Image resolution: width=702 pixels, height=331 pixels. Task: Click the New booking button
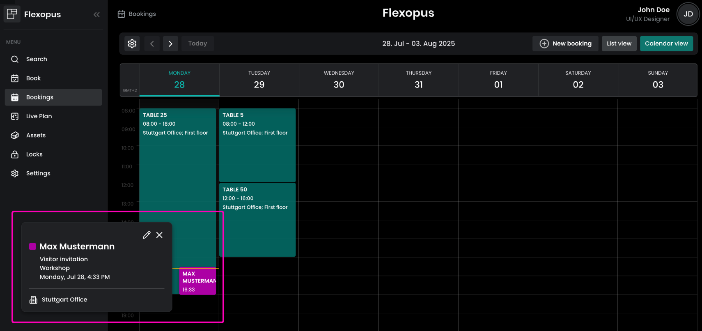tap(565, 44)
